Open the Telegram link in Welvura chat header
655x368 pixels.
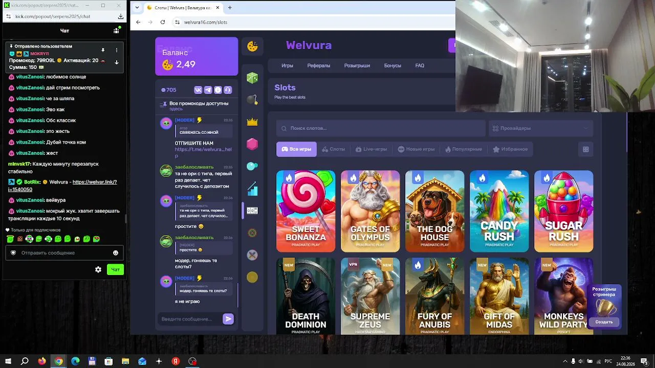click(208, 90)
